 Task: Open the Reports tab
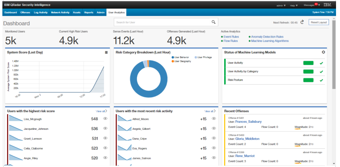pyautogui.click(x=89, y=13)
